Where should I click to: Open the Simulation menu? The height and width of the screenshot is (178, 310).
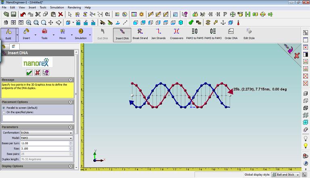click(57, 7)
